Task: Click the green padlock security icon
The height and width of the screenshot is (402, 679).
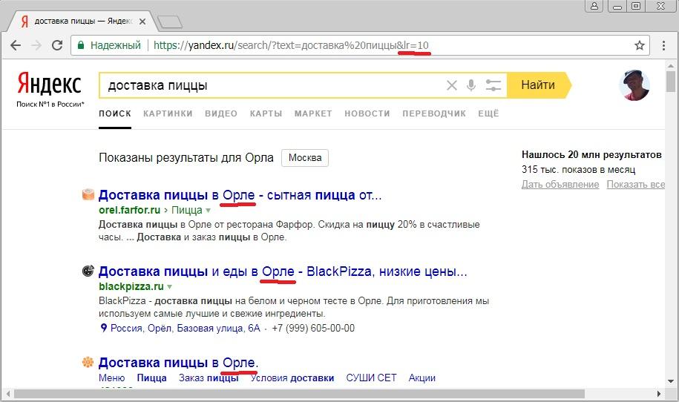Action: click(x=81, y=45)
